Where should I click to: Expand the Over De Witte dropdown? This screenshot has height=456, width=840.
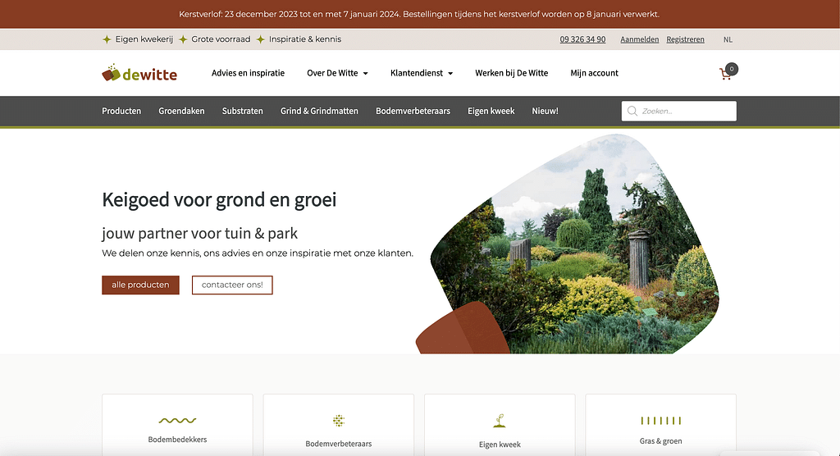(x=337, y=73)
